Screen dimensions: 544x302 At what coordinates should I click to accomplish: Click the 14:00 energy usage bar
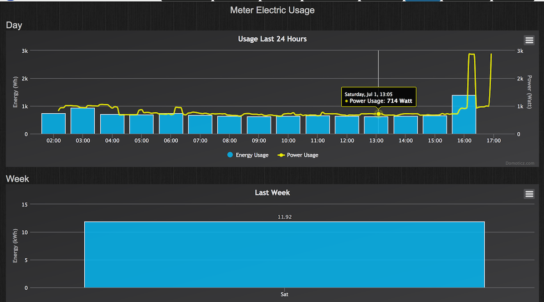pyautogui.click(x=405, y=126)
